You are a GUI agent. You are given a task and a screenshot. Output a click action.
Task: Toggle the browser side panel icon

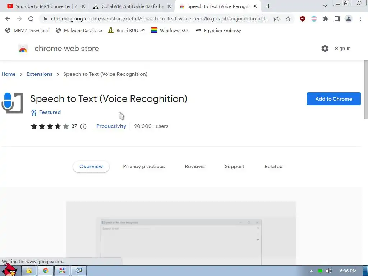pyautogui.click(x=337, y=19)
